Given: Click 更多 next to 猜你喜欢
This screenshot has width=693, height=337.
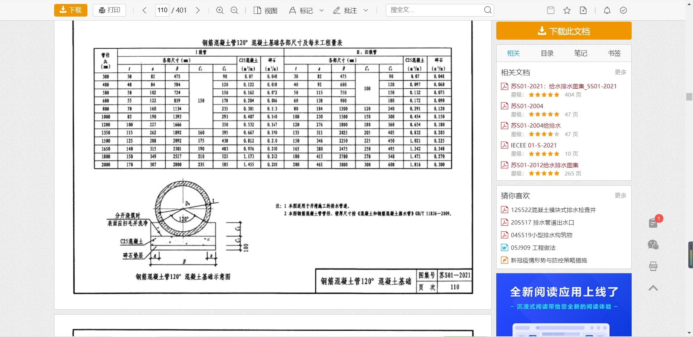Looking at the screenshot, I should coord(621,195).
